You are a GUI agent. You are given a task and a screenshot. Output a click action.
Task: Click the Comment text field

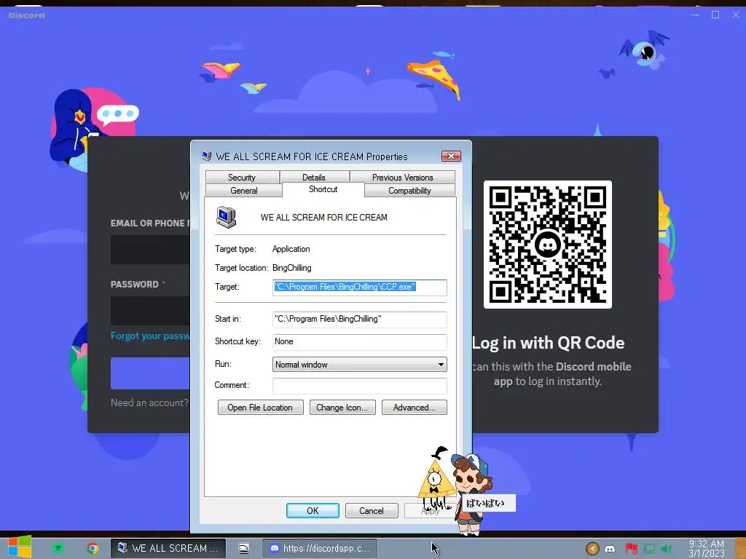[x=360, y=386]
